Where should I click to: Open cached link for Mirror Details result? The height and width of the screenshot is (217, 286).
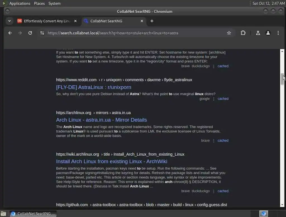pos(223,141)
